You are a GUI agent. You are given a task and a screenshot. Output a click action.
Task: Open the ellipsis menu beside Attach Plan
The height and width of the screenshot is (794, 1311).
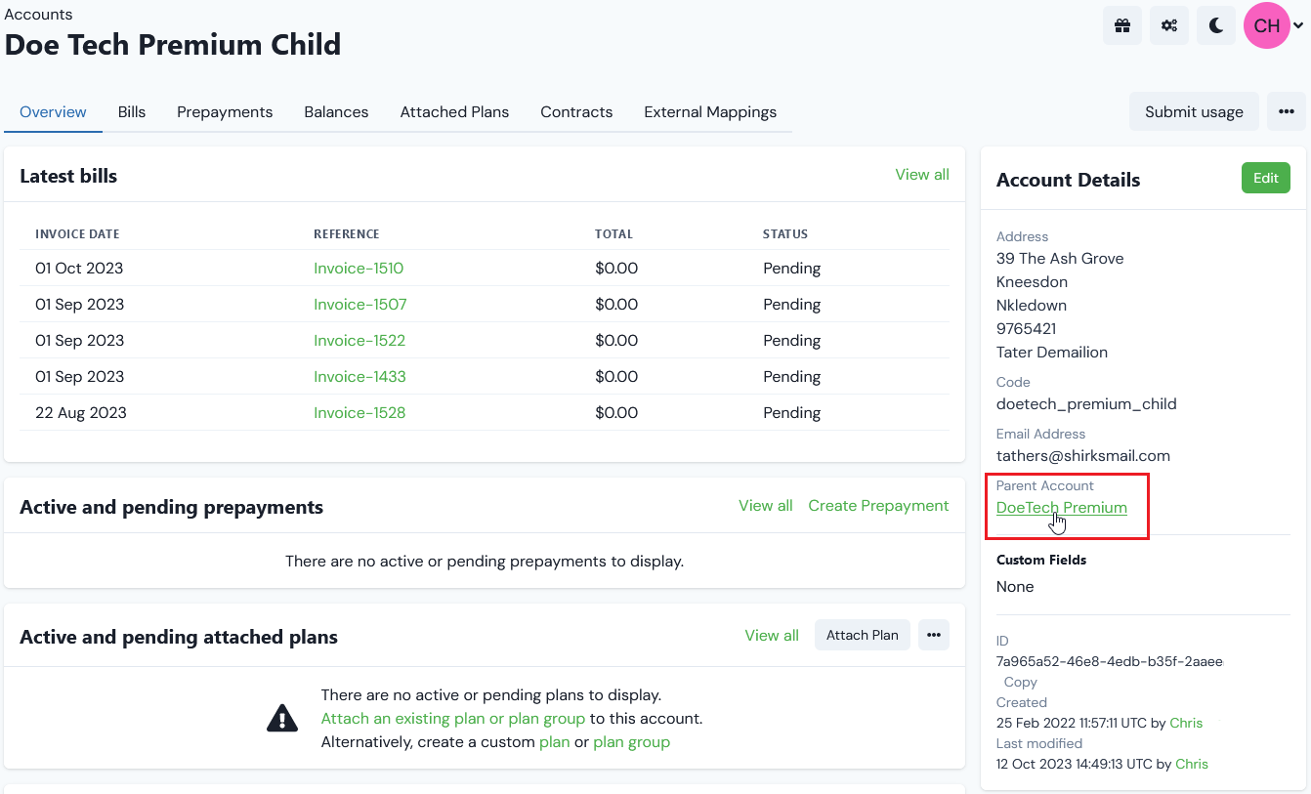[933, 634]
